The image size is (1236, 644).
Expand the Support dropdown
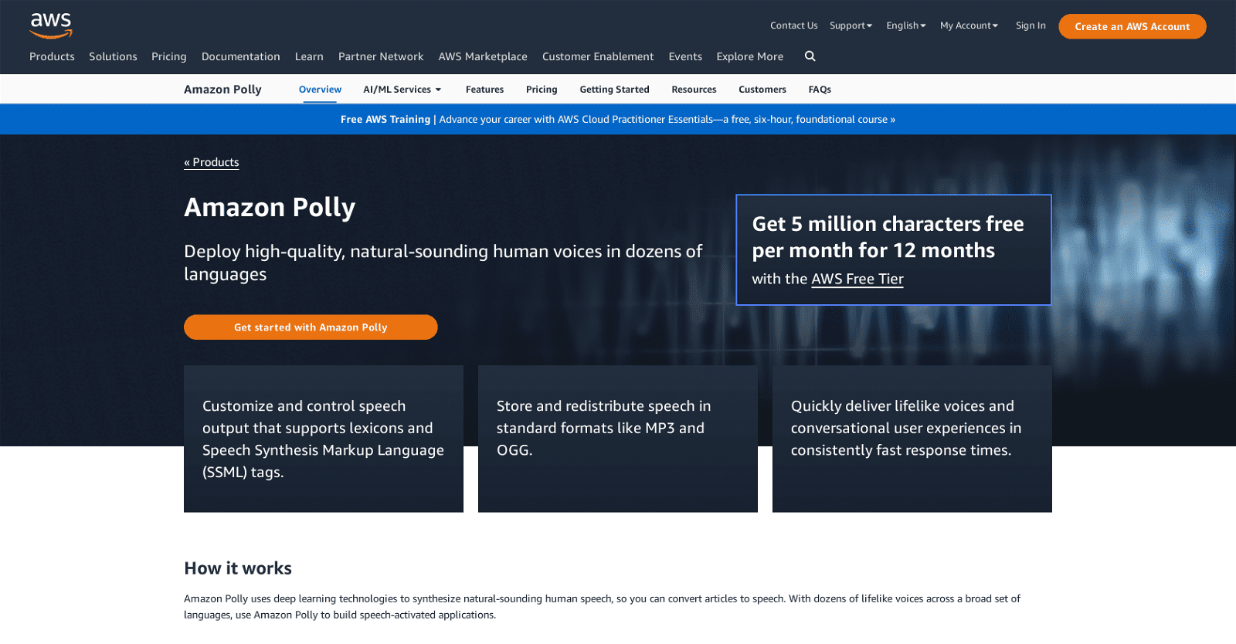click(x=851, y=25)
